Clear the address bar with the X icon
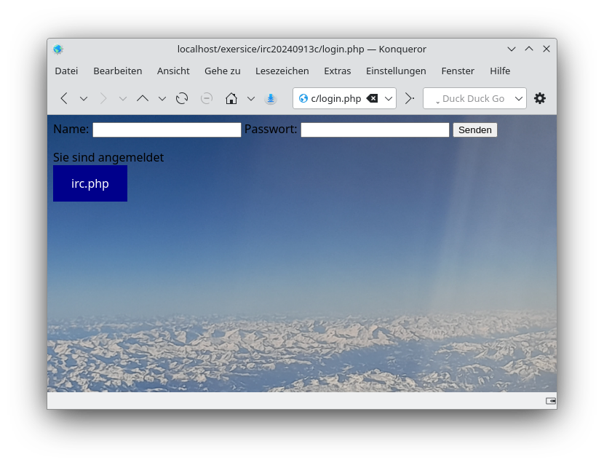Screen dimensions: 604x465 coord(372,98)
